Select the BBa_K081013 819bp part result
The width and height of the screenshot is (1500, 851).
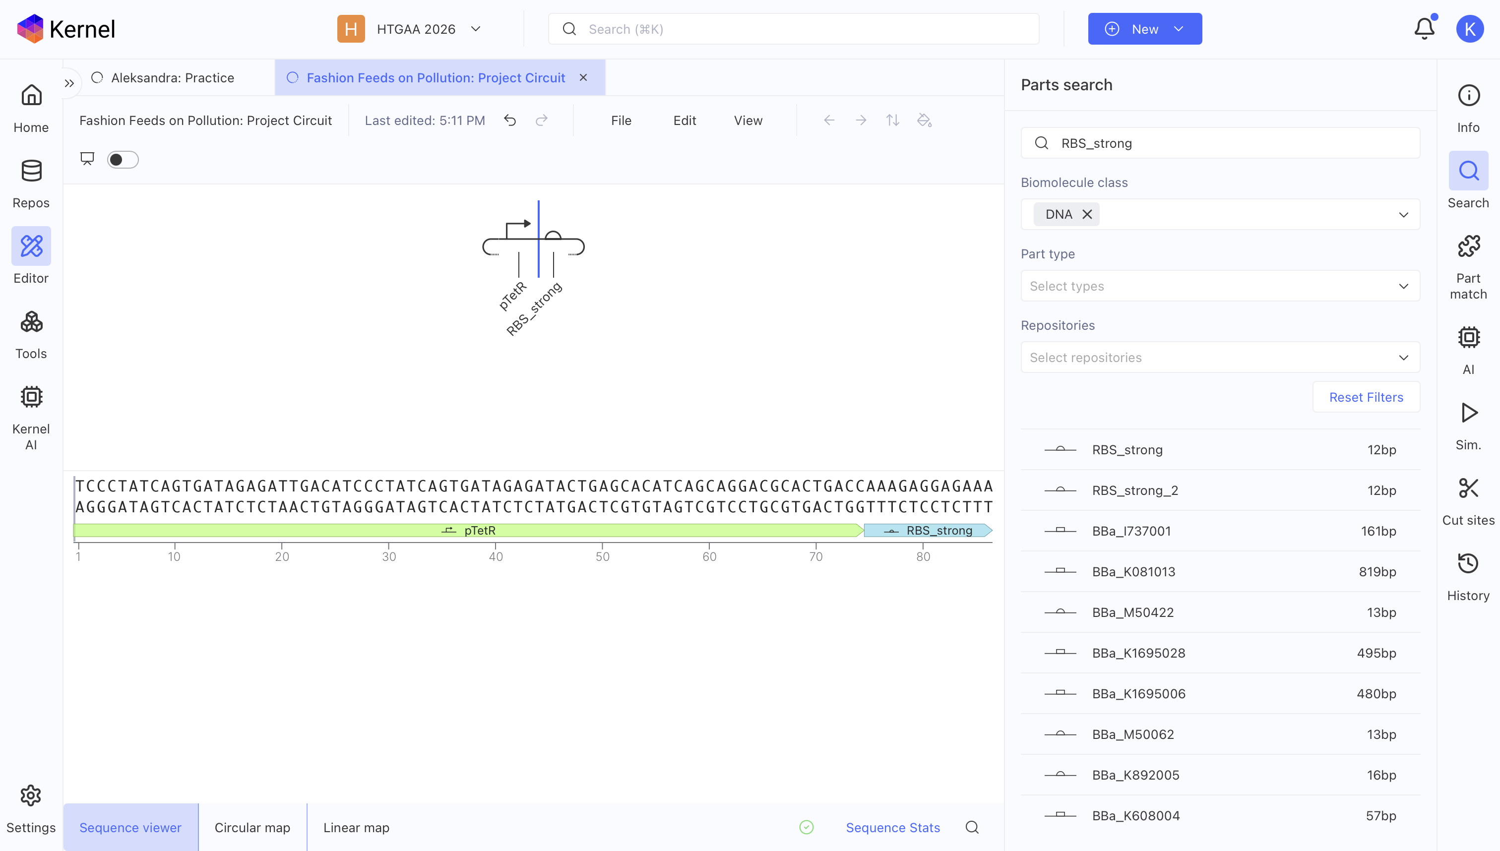[x=1220, y=572]
